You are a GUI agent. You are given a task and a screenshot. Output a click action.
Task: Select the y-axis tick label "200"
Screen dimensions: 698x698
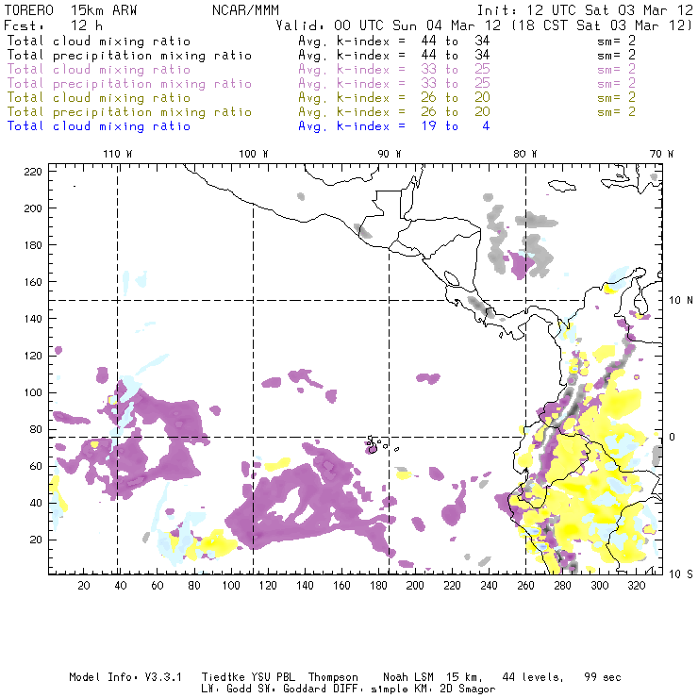click(33, 208)
